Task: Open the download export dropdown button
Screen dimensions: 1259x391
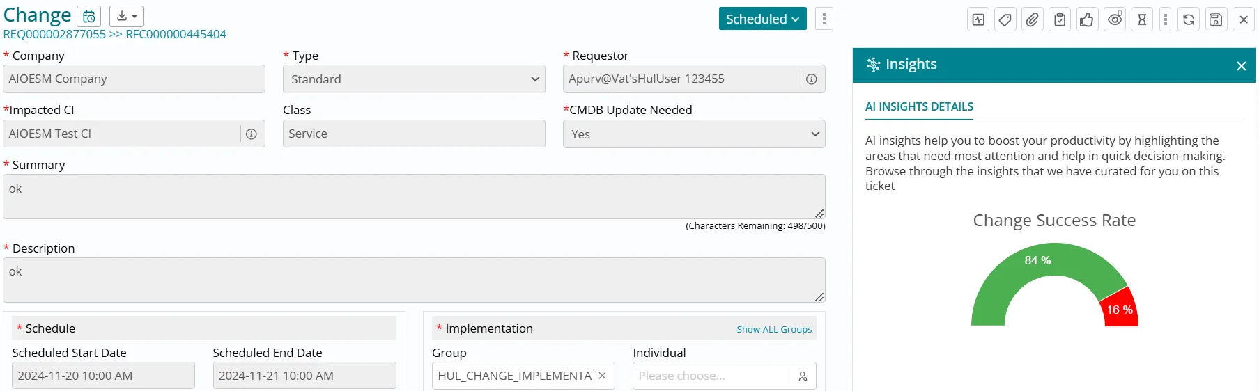Action: pyautogui.click(x=126, y=16)
